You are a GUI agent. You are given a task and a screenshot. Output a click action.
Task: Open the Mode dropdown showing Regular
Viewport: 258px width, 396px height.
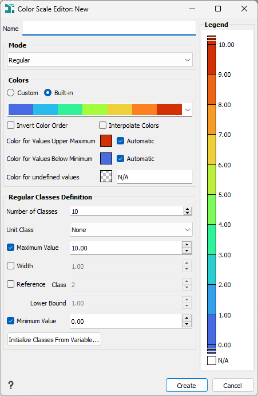tap(100, 60)
